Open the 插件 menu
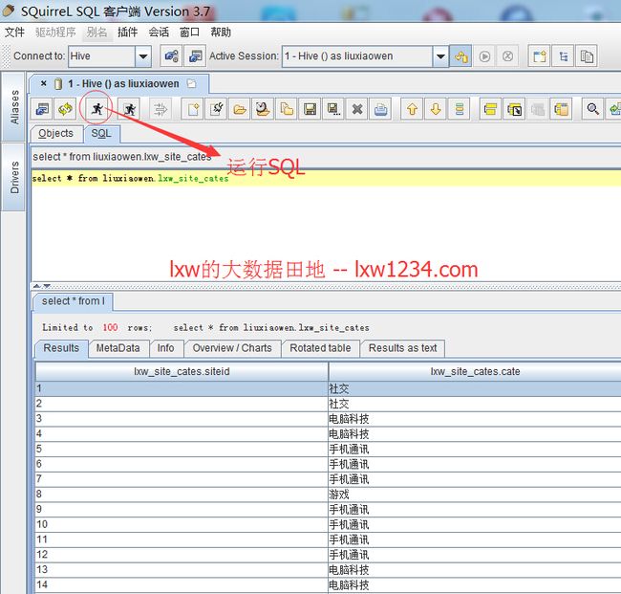 pyautogui.click(x=127, y=33)
